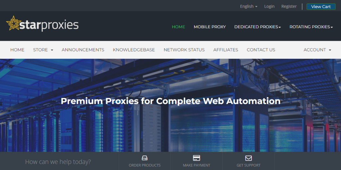
Task: Expand the Dedicated Proxies menu
Action: [257, 27]
